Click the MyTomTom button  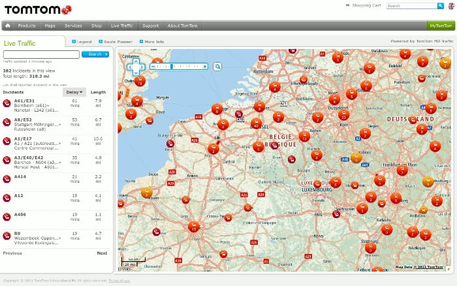point(441,25)
